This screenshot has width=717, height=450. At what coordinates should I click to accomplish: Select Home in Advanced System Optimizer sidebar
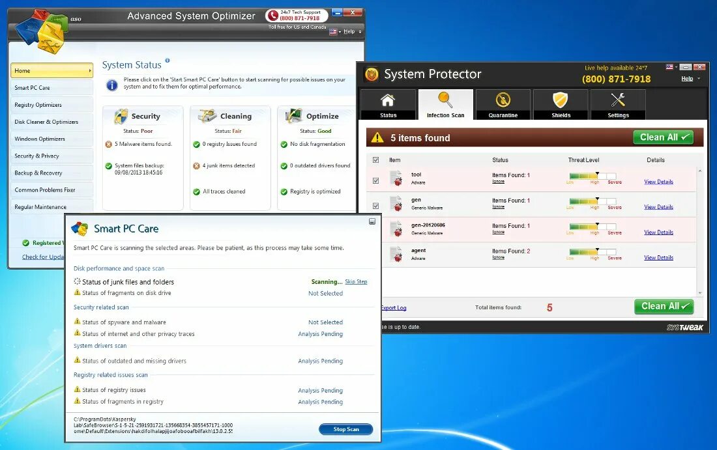pos(51,70)
